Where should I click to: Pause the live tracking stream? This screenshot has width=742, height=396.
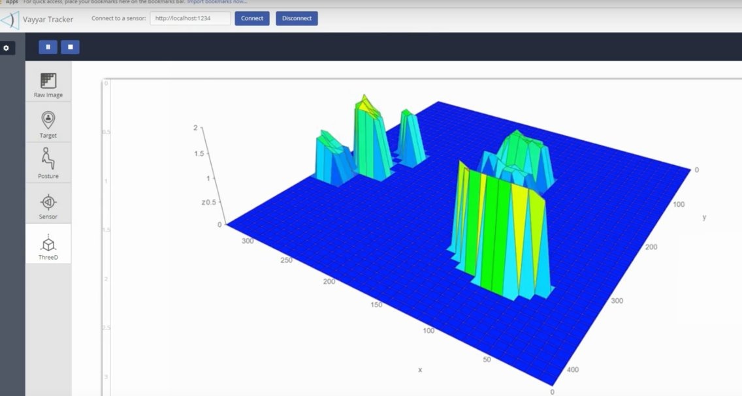pos(48,47)
